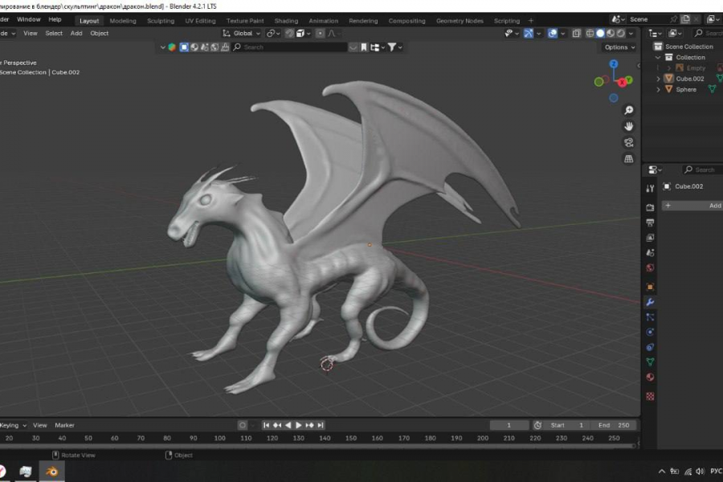
Task: Open the viewport Options dropdown
Action: [x=619, y=47]
